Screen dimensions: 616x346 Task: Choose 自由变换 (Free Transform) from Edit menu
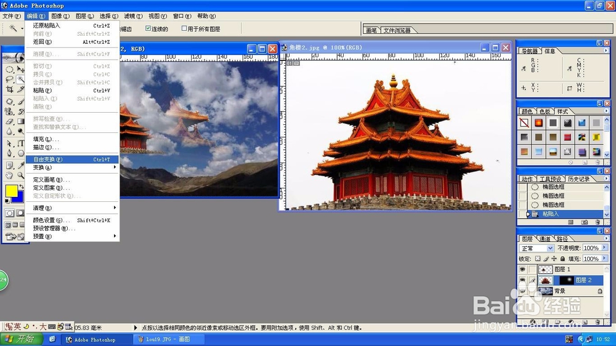point(72,159)
